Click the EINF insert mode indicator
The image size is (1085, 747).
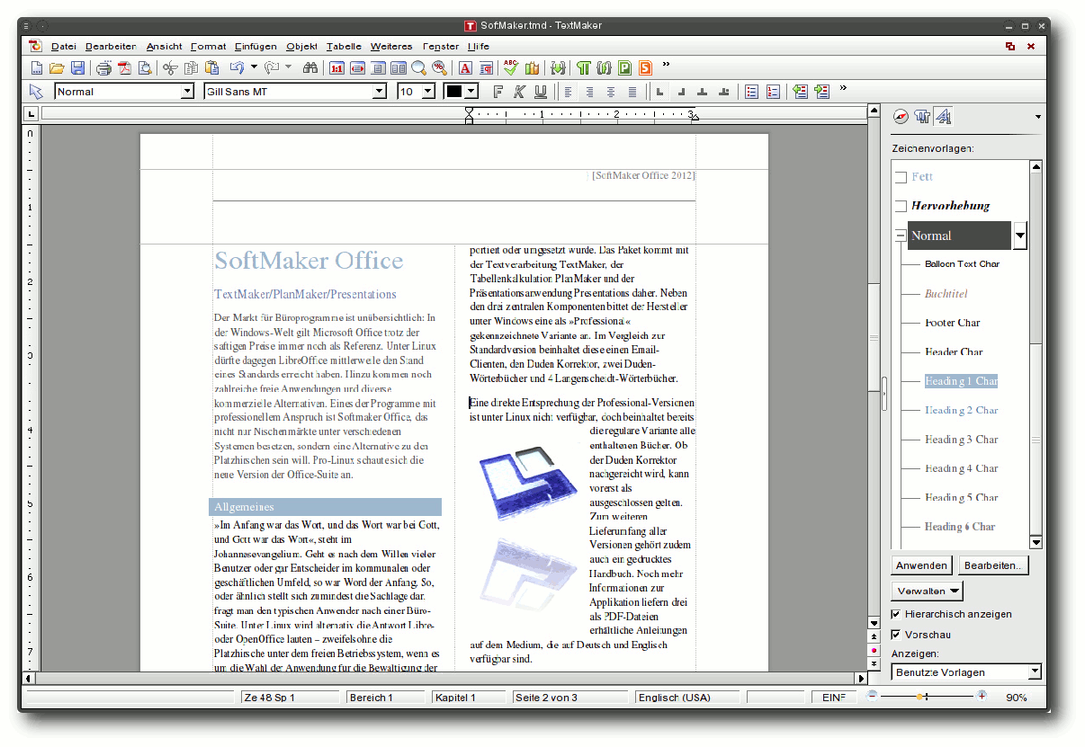pos(833,698)
